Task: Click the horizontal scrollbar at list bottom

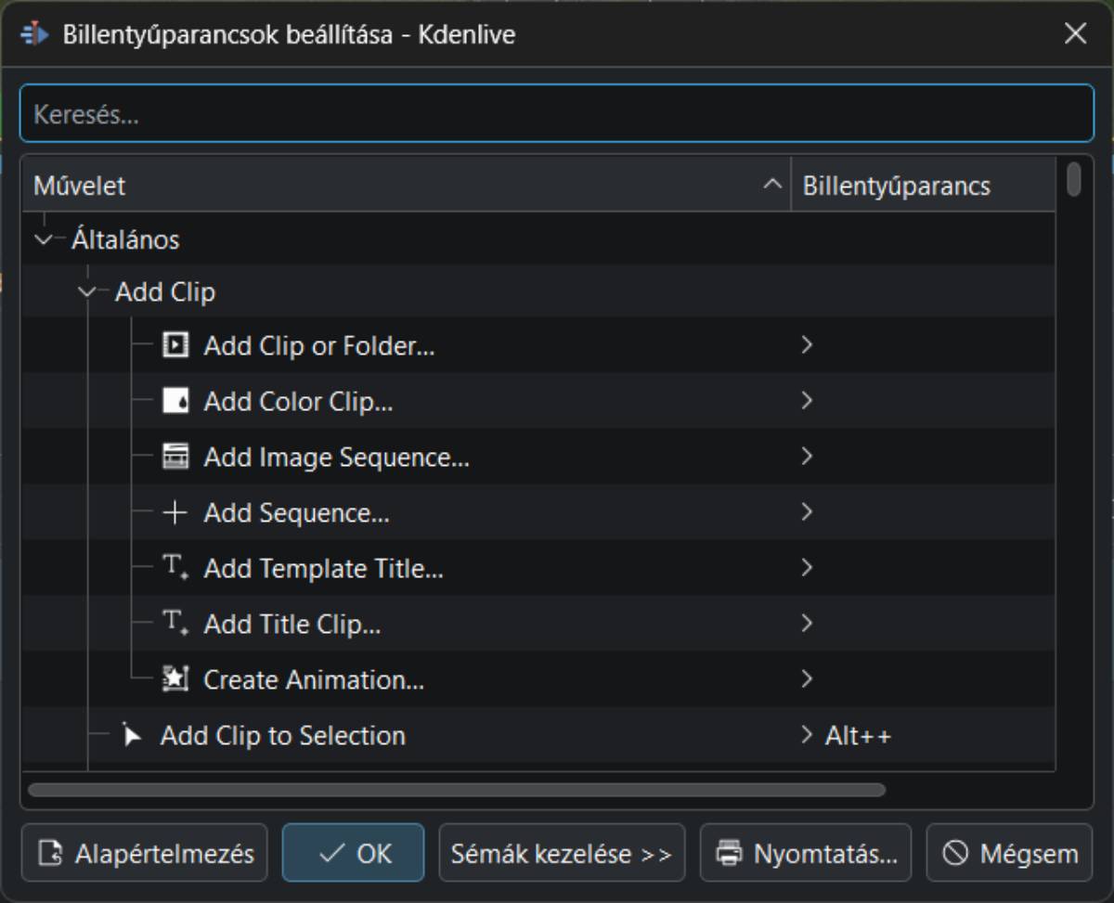Action: coord(457,791)
